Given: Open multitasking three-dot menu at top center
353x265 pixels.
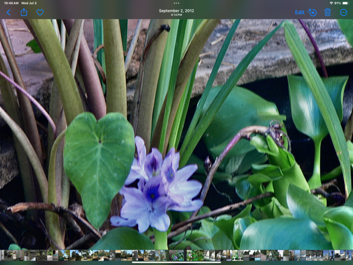Looking at the screenshot, I should (x=176, y=3).
